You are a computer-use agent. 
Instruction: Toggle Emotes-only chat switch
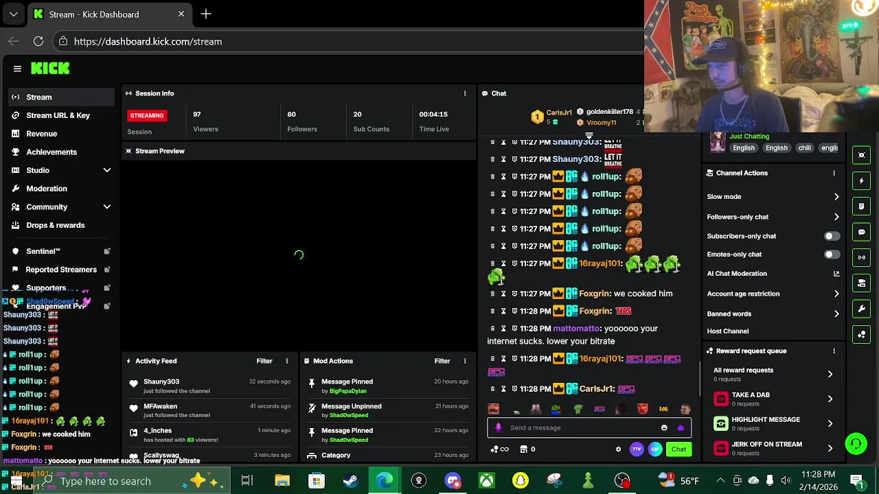tap(832, 255)
